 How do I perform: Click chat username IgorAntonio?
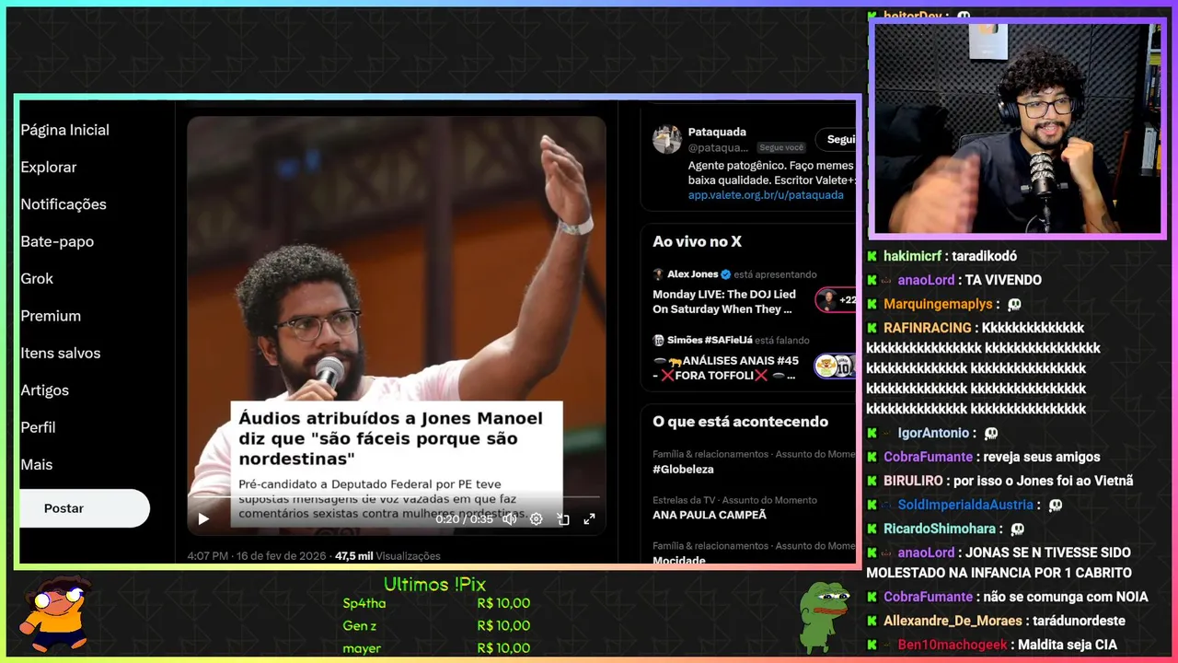point(934,433)
